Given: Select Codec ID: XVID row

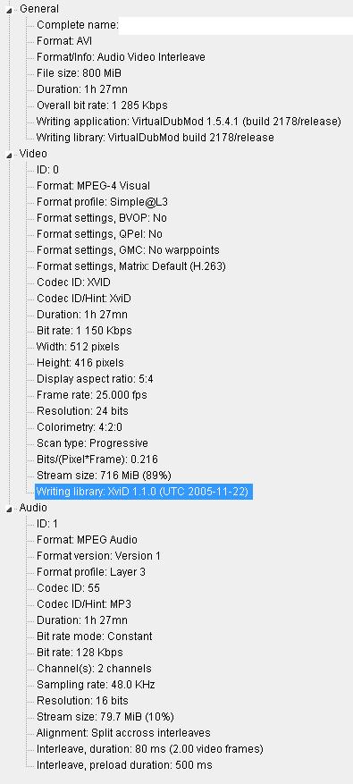Looking at the screenshot, I should 73,282.
